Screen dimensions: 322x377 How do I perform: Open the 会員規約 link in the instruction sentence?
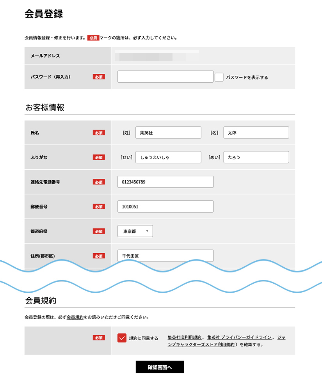pos(75,317)
